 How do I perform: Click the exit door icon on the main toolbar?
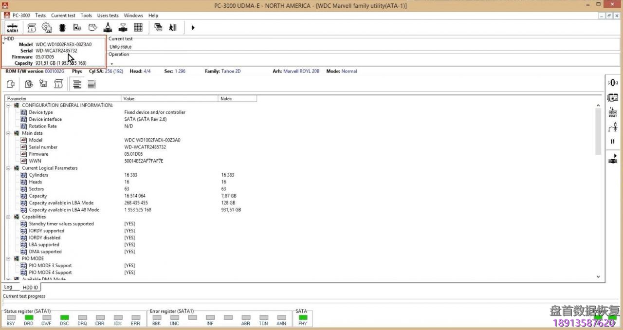[173, 27]
